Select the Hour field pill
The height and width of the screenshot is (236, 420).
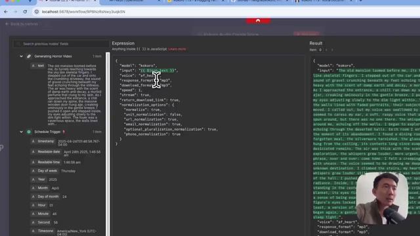[39, 205]
